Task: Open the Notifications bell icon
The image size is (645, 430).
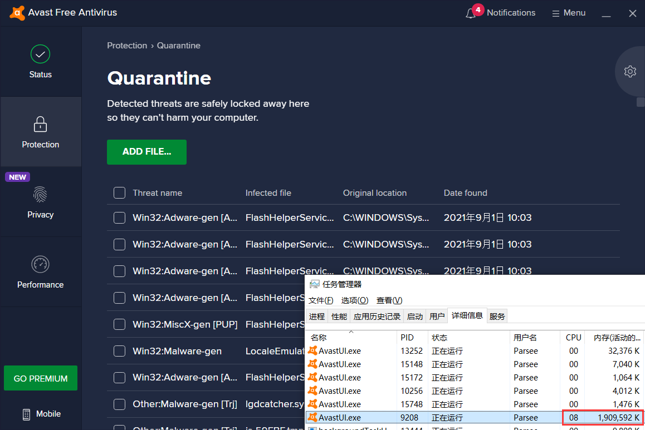Action: [471, 13]
